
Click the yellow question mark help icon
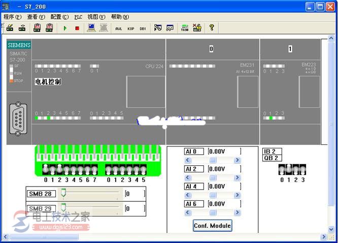pos(212,27)
